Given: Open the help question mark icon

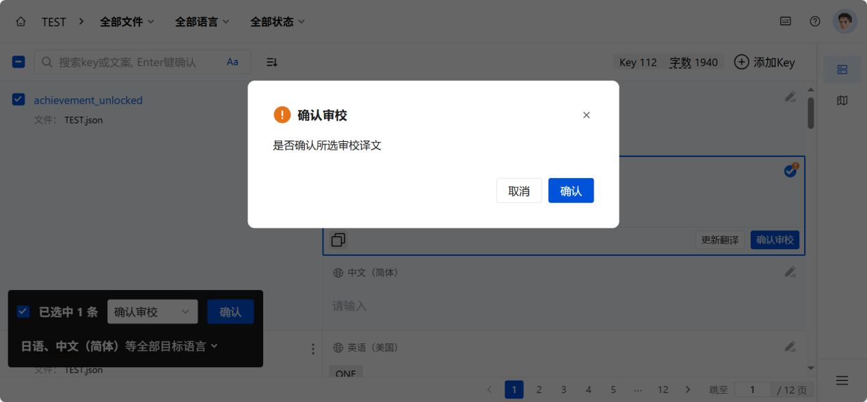Looking at the screenshot, I should [x=815, y=21].
